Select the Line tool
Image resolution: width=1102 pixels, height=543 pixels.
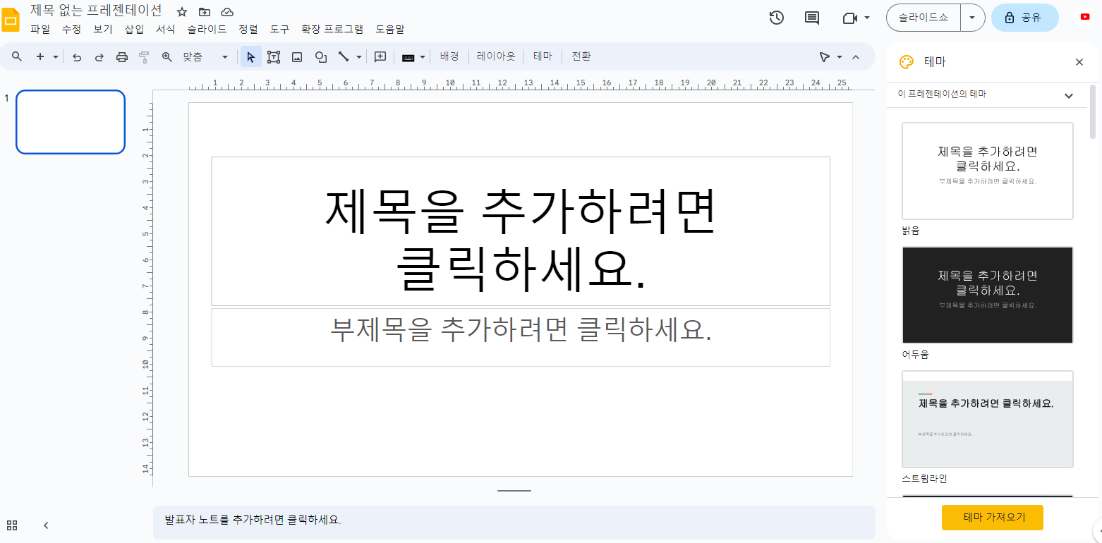tap(344, 56)
